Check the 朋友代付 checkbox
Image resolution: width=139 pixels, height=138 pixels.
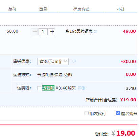click(x=87, y=113)
